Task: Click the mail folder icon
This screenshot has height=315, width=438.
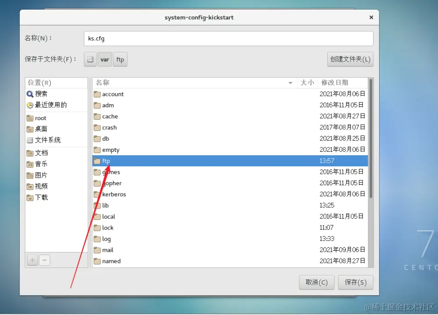Action: coord(97,250)
